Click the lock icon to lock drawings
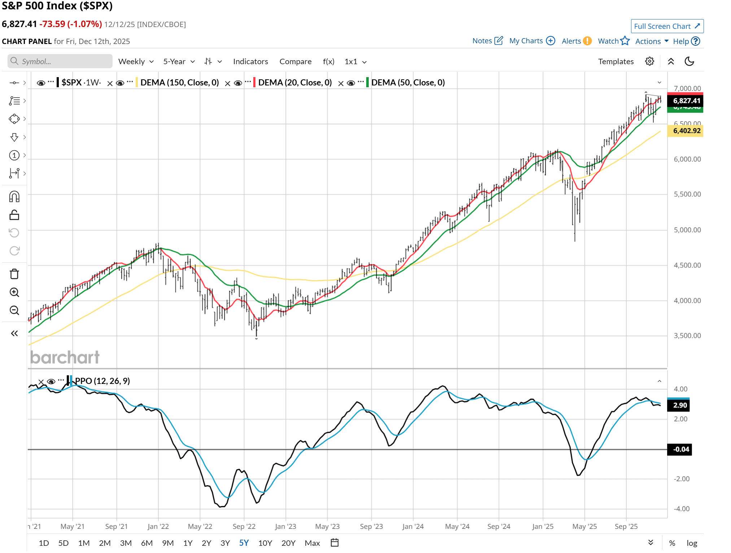 tap(14, 215)
